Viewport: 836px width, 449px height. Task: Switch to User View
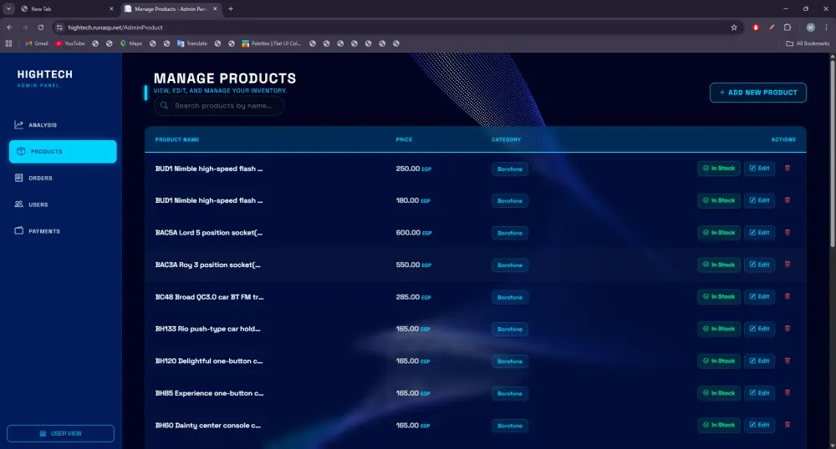[x=60, y=434]
